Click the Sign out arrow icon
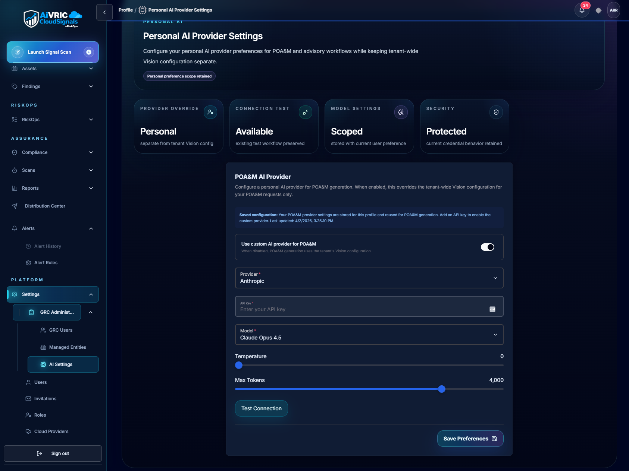Image resolution: width=629 pixels, height=471 pixels. click(40, 453)
